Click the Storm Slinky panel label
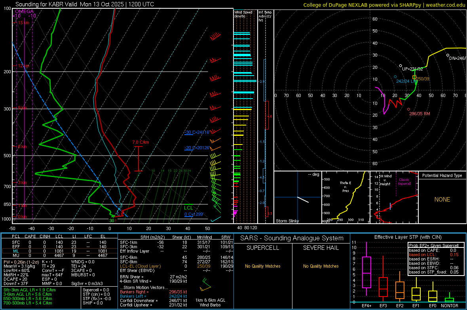Viewport: 467px width, 310px height. click(x=287, y=221)
